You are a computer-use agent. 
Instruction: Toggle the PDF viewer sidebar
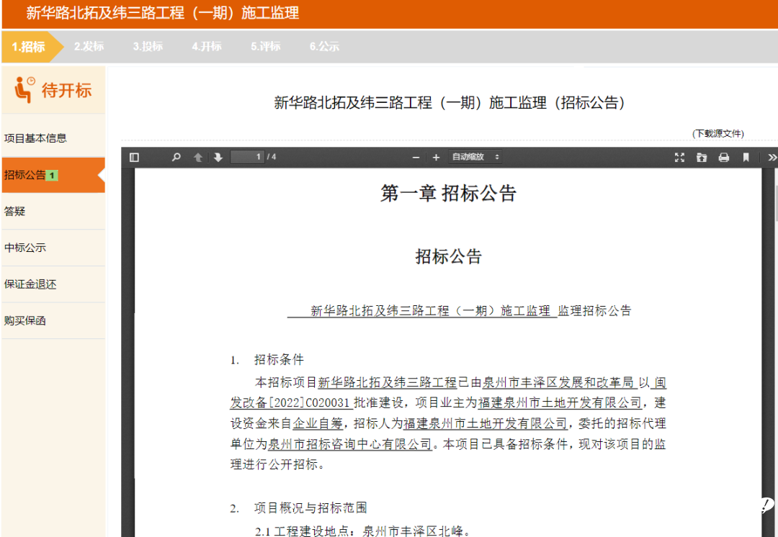click(x=134, y=157)
